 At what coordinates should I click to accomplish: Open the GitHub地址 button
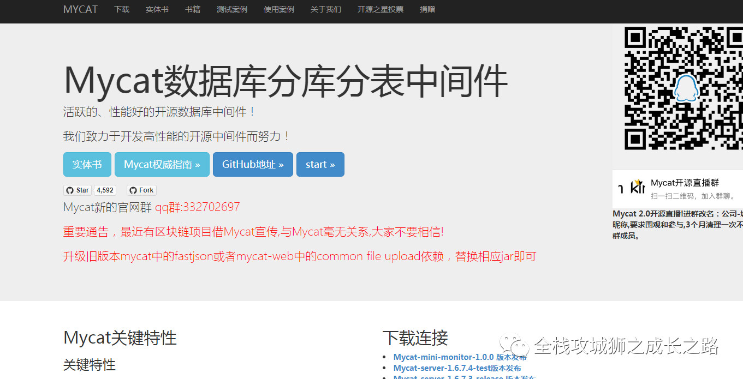253,164
